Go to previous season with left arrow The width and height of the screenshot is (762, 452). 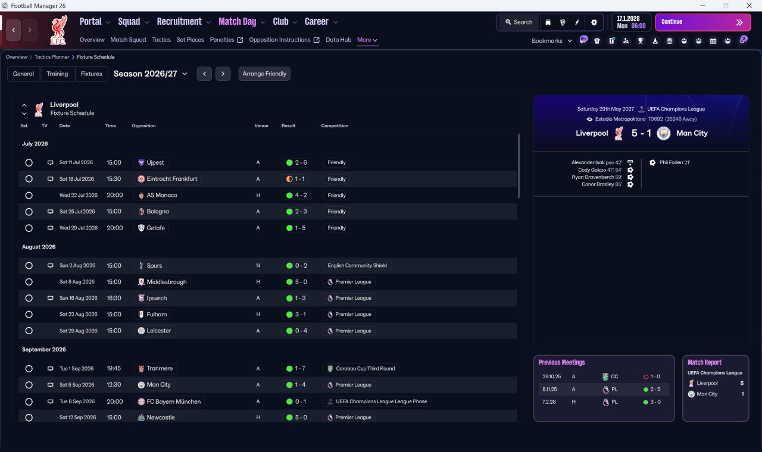[x=204, y=74]
